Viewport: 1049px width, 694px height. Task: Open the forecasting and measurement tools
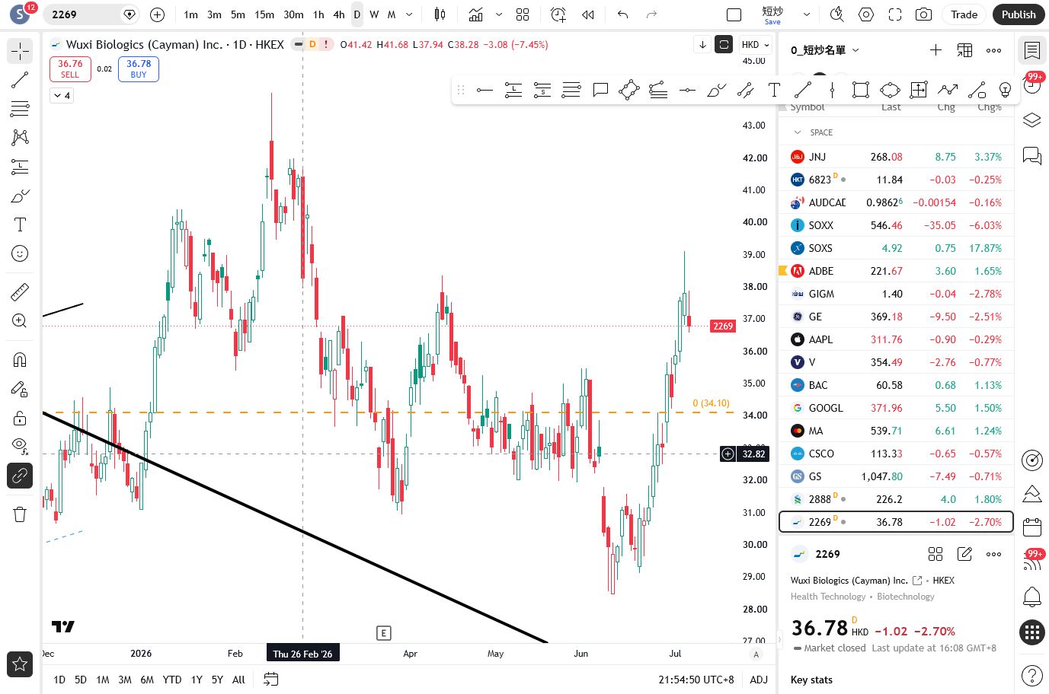20,167
